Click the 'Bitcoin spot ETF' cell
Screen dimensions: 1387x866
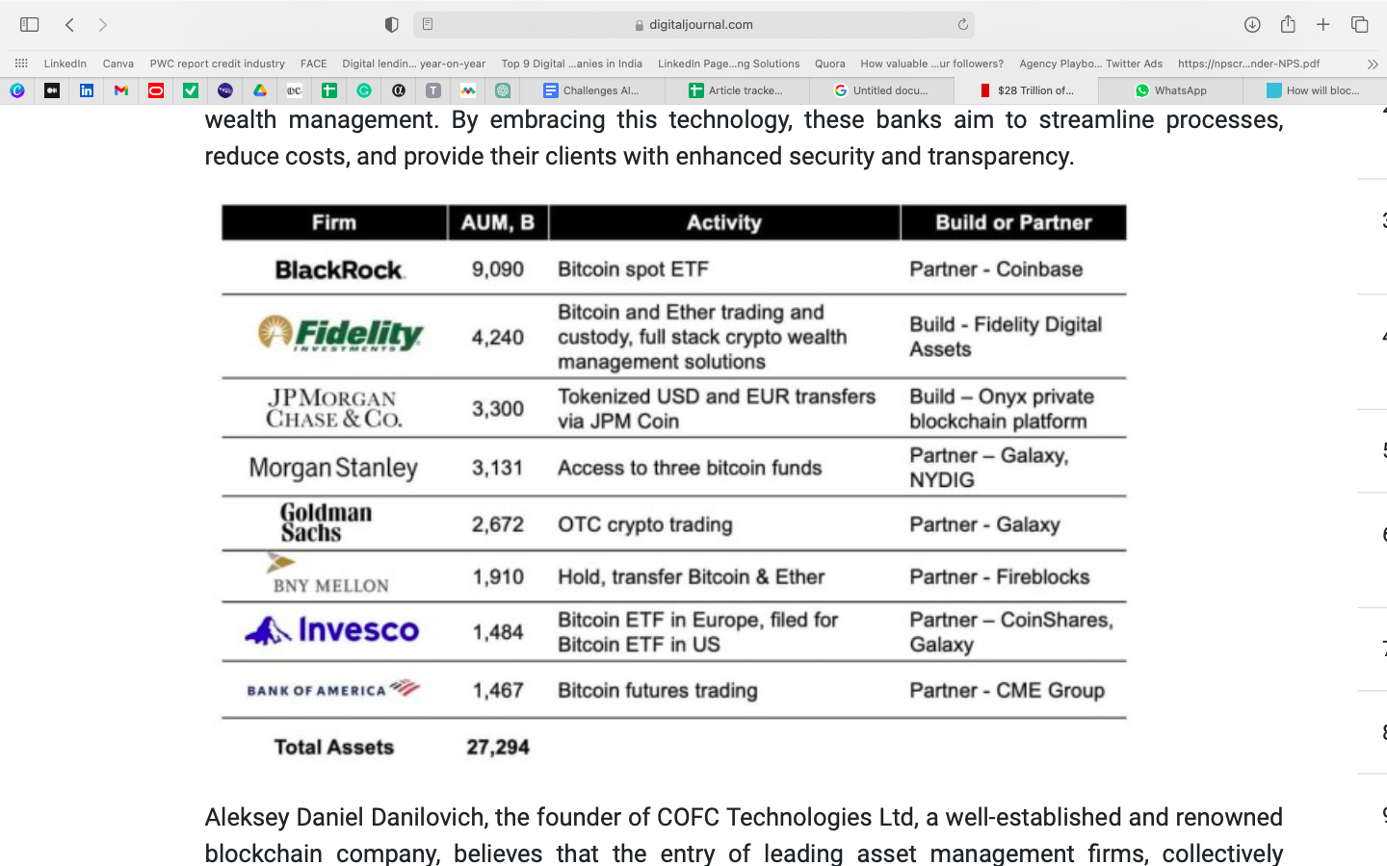(633, 269)
